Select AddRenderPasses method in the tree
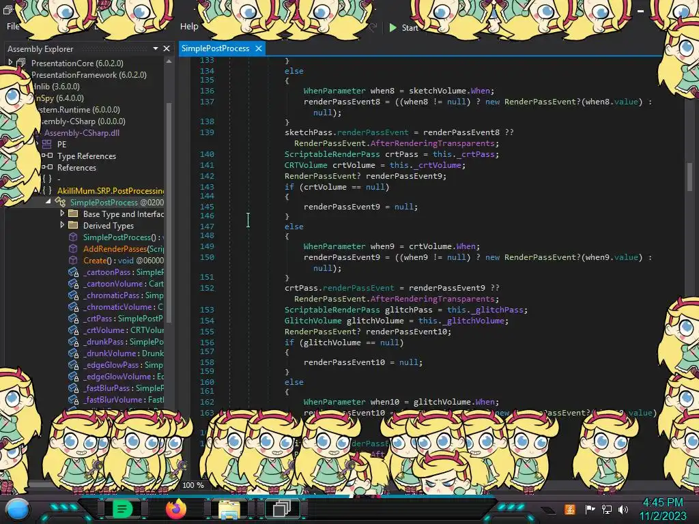The height and width of the screenshot is (524, 699). pos(123,248)
